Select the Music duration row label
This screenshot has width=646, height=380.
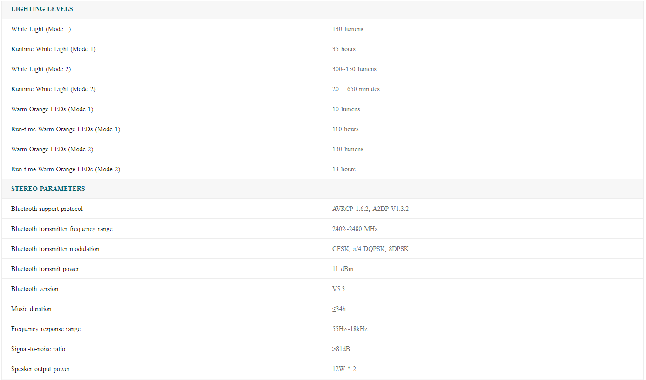tap(31, 309)
